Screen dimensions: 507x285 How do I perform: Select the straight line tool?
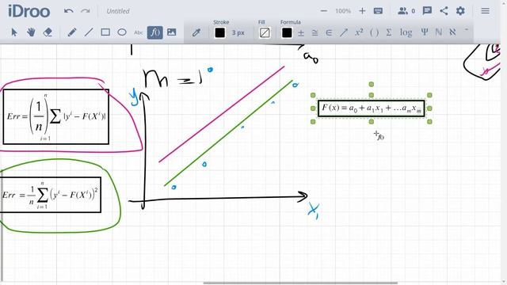89,32
